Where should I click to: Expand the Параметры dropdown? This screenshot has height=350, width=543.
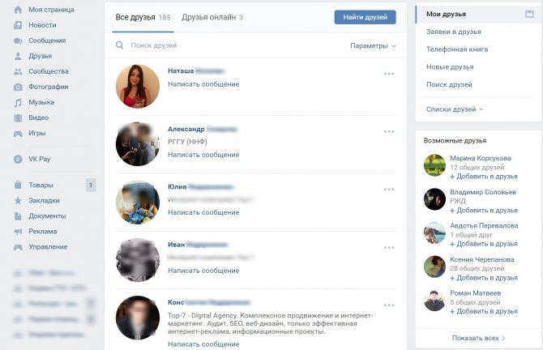[x=373, y=45]
